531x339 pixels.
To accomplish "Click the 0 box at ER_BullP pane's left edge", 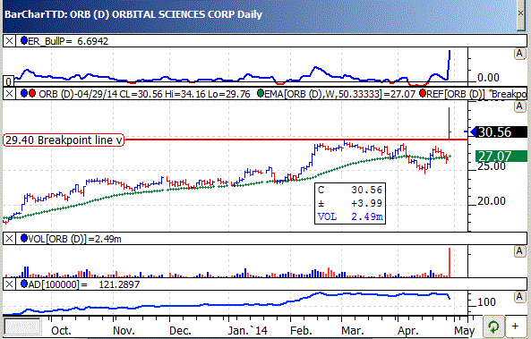I will point(8,81).
